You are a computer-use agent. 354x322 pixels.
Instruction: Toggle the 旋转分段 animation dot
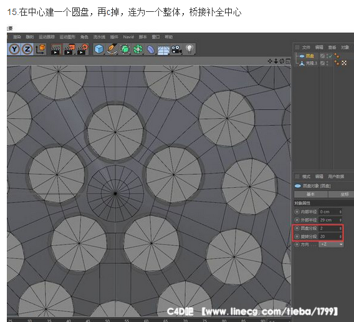297,237
